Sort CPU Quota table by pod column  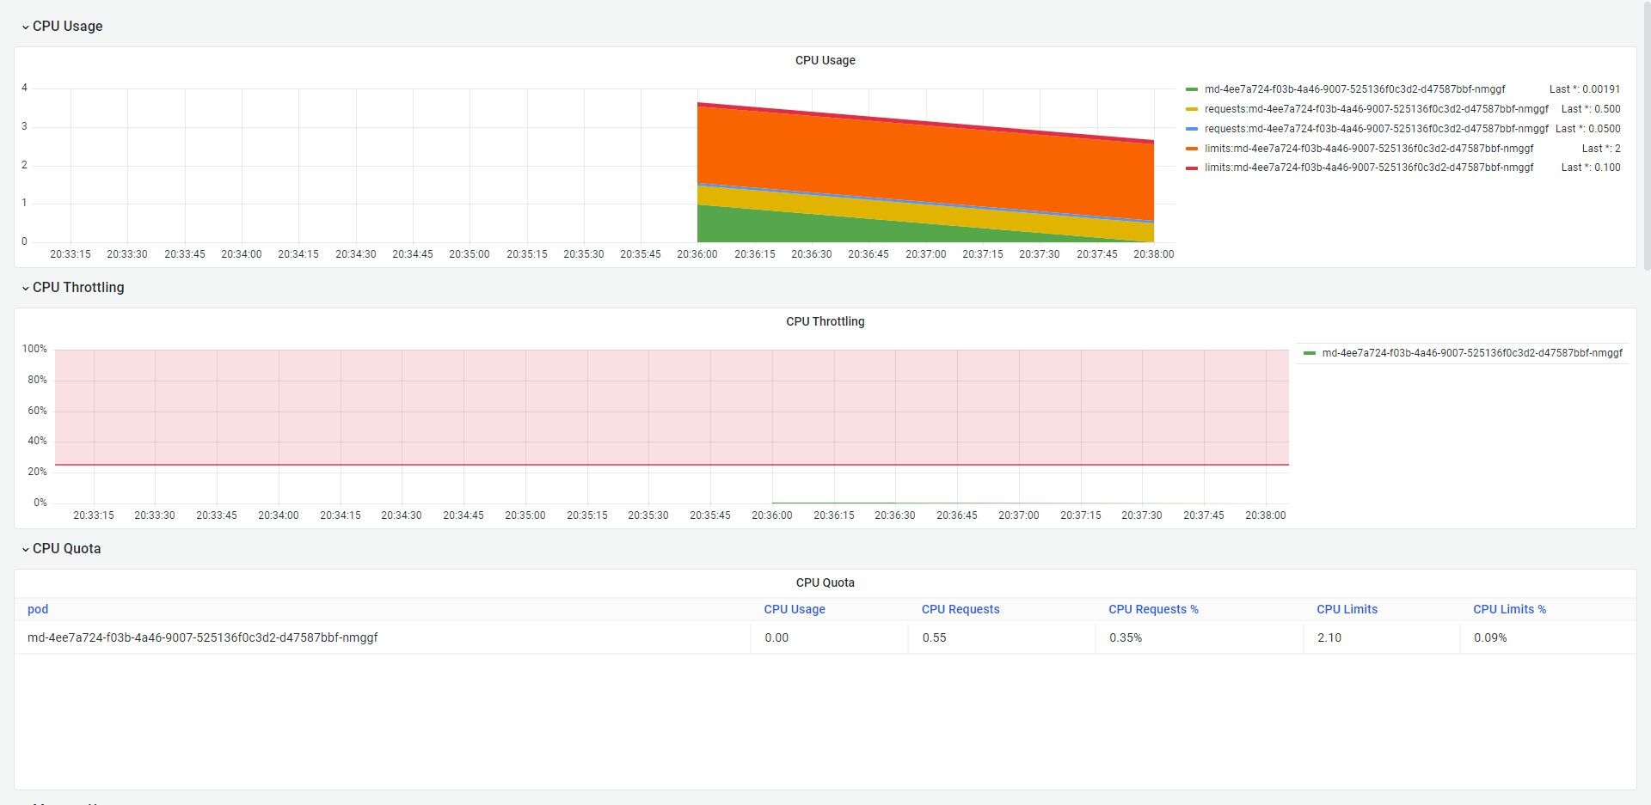(x=38, y=609)
